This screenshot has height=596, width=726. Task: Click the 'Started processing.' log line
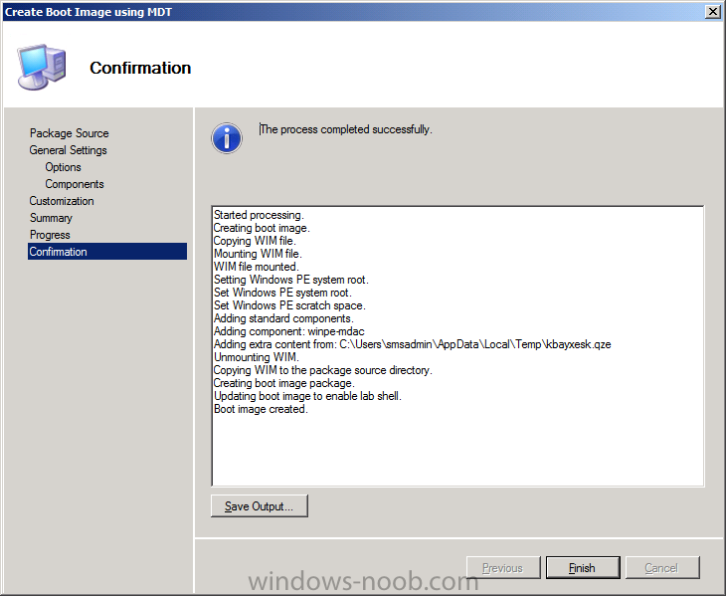tap(259, 215)
